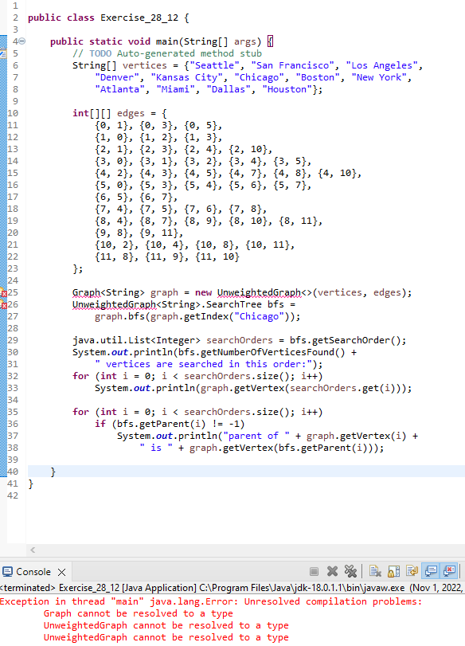Click the underlined Graph type on line 25
The height and width of the screenshot is (646, 465).
click(87, 292)
